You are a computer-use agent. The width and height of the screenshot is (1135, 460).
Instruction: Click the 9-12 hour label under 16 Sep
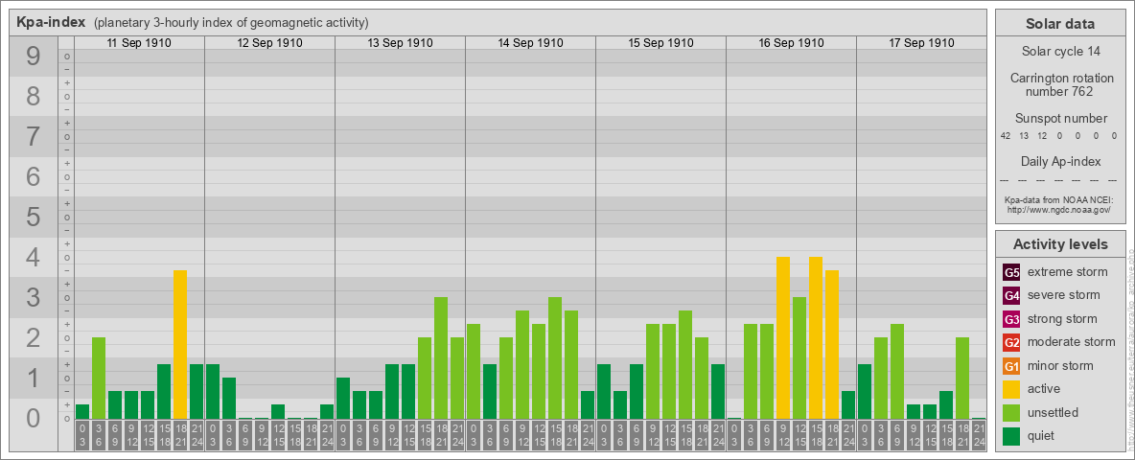pyautogui.click(x=782, y=436)
